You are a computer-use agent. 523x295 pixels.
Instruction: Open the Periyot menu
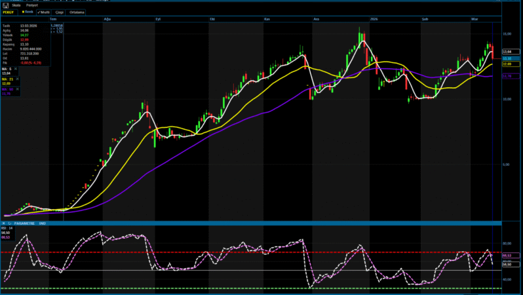31,5
